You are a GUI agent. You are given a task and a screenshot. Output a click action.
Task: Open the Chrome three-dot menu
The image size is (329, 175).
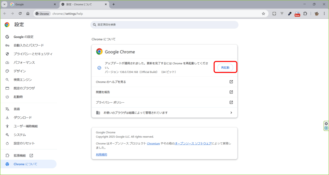(324, 14)
